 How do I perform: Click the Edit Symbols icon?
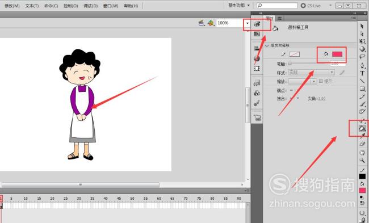click(211, 23)
